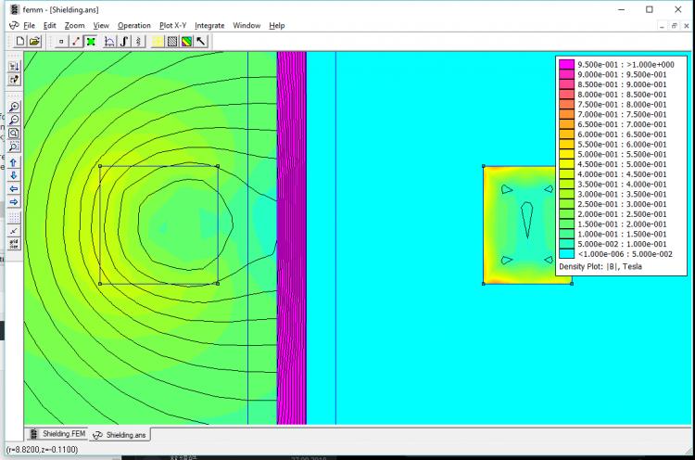Viewport: 695px width, 460px height.
Task: Select the contour line mode tool
Action: point(76,42)
